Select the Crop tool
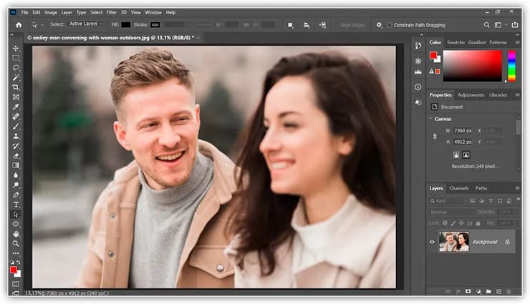The image size is (530, 304). [16, 87]
